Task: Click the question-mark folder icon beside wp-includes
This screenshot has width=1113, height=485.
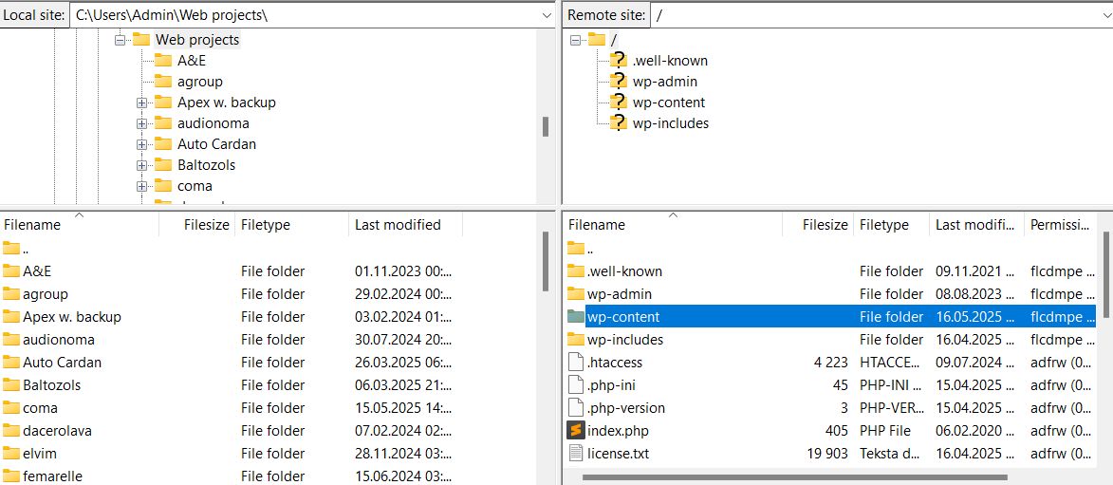Action: pos(619,123)
